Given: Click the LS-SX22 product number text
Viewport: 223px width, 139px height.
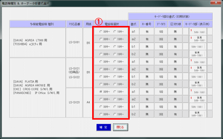Looking at the screenshot, I should 74,77.
